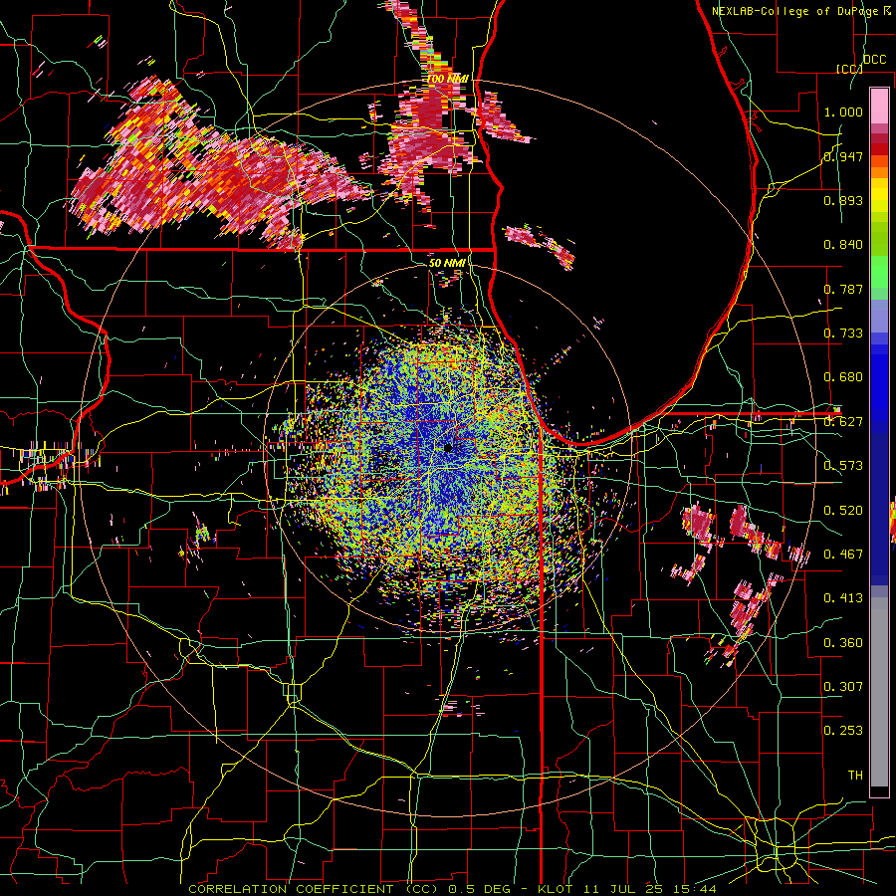The height and width of the screenshot is (896, 896).
Task: Click the 100 NMI range ring label
Action: [x=447, y=79]
